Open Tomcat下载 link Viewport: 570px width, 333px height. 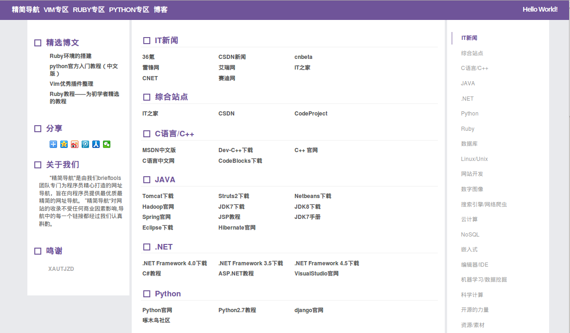coord(158,196)
